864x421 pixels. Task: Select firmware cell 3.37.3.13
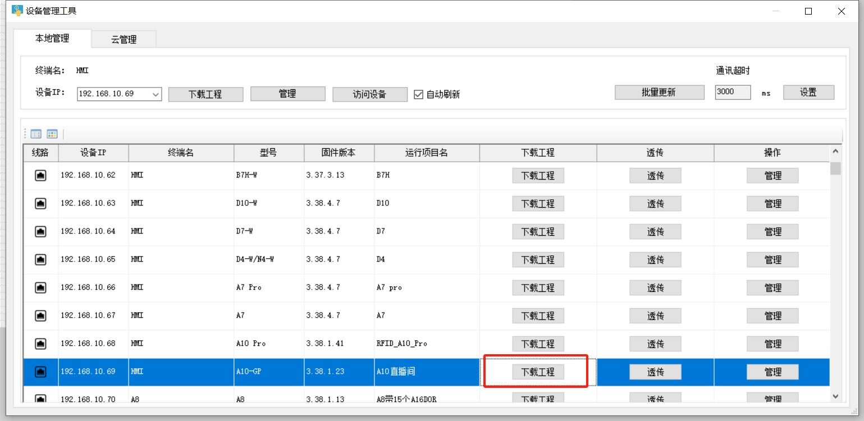tap(339, 176)
